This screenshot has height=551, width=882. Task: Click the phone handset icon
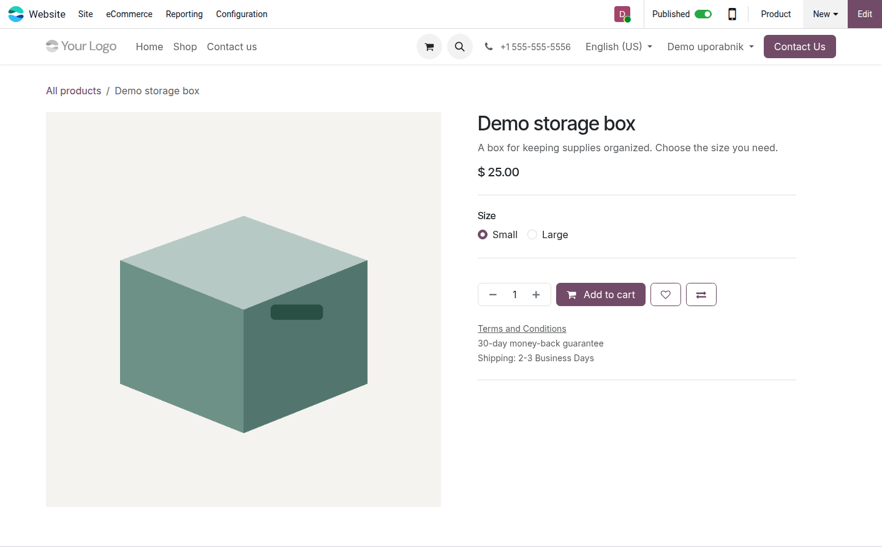(488, 47)
